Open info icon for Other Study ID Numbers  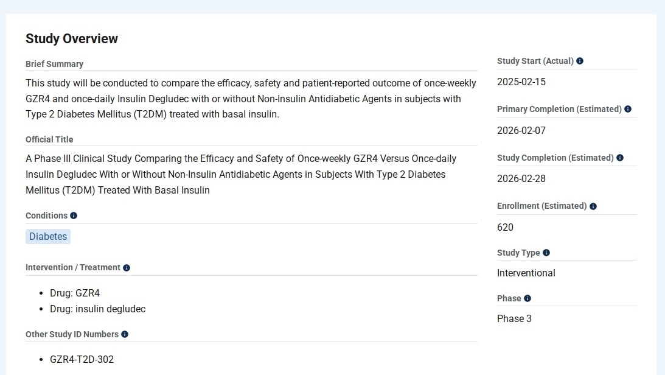click(125, 334)
